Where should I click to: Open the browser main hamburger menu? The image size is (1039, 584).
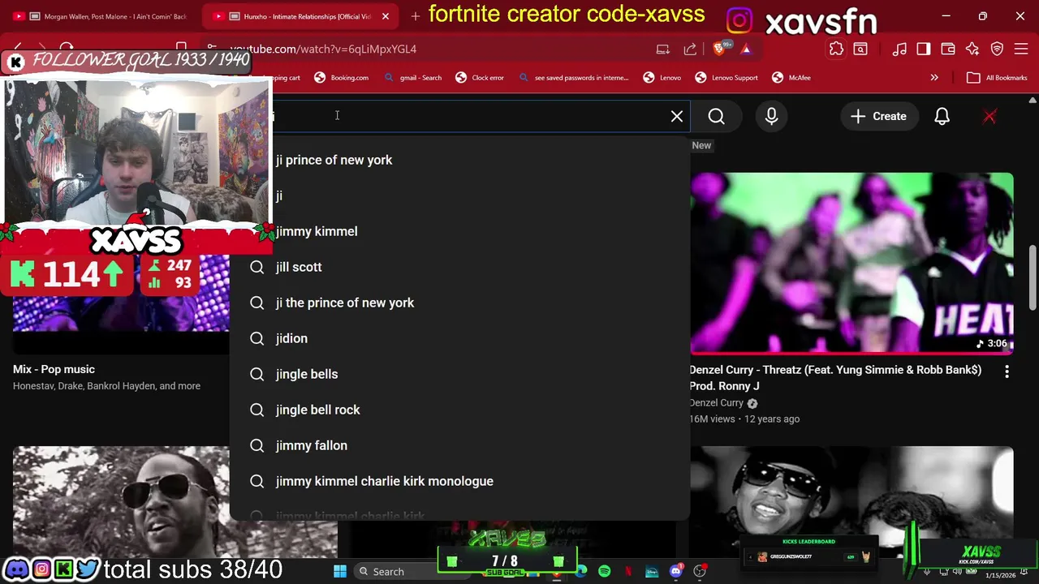pos(1022,49)
